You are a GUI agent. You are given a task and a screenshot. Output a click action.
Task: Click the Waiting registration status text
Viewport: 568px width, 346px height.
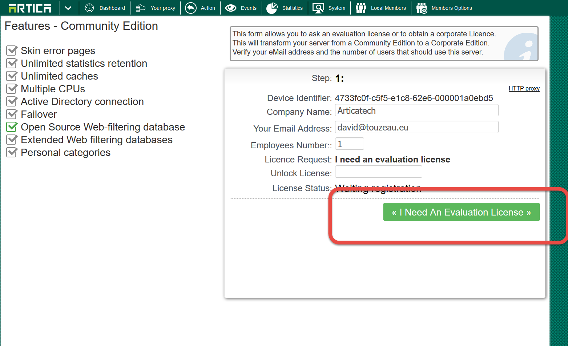point(378,188)
